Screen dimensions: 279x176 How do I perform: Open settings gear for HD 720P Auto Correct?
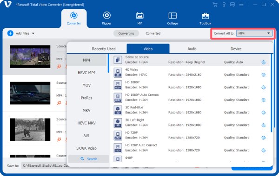tap(264, 151)
